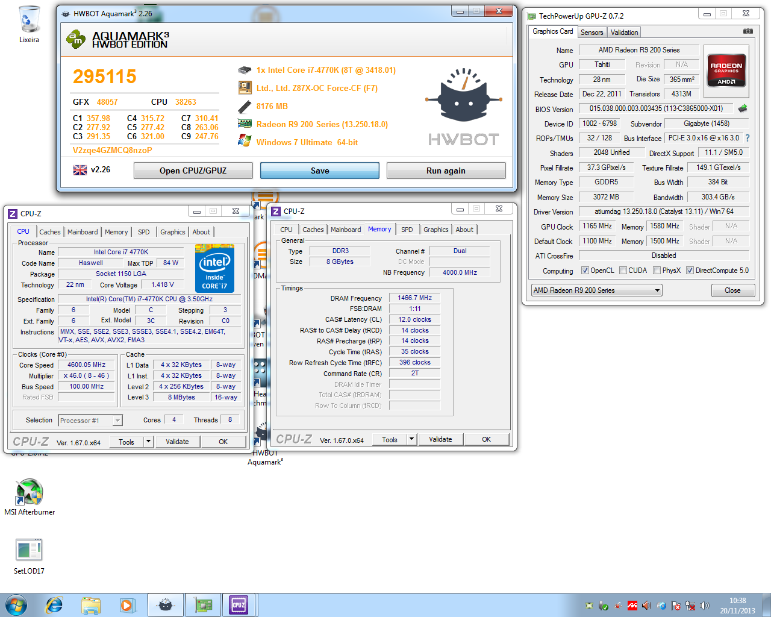Switch to GPU-Z taskbar button
This screenshot has height=617, width=771.
[x=203, y=605]
